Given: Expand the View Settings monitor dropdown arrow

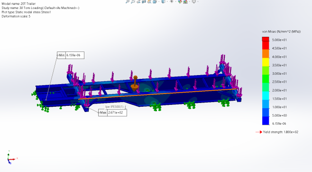Looking at the screenshot, I should coord(198,1).
